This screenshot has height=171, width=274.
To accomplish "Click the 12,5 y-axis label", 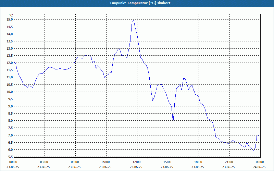I will tap(10, 56).
